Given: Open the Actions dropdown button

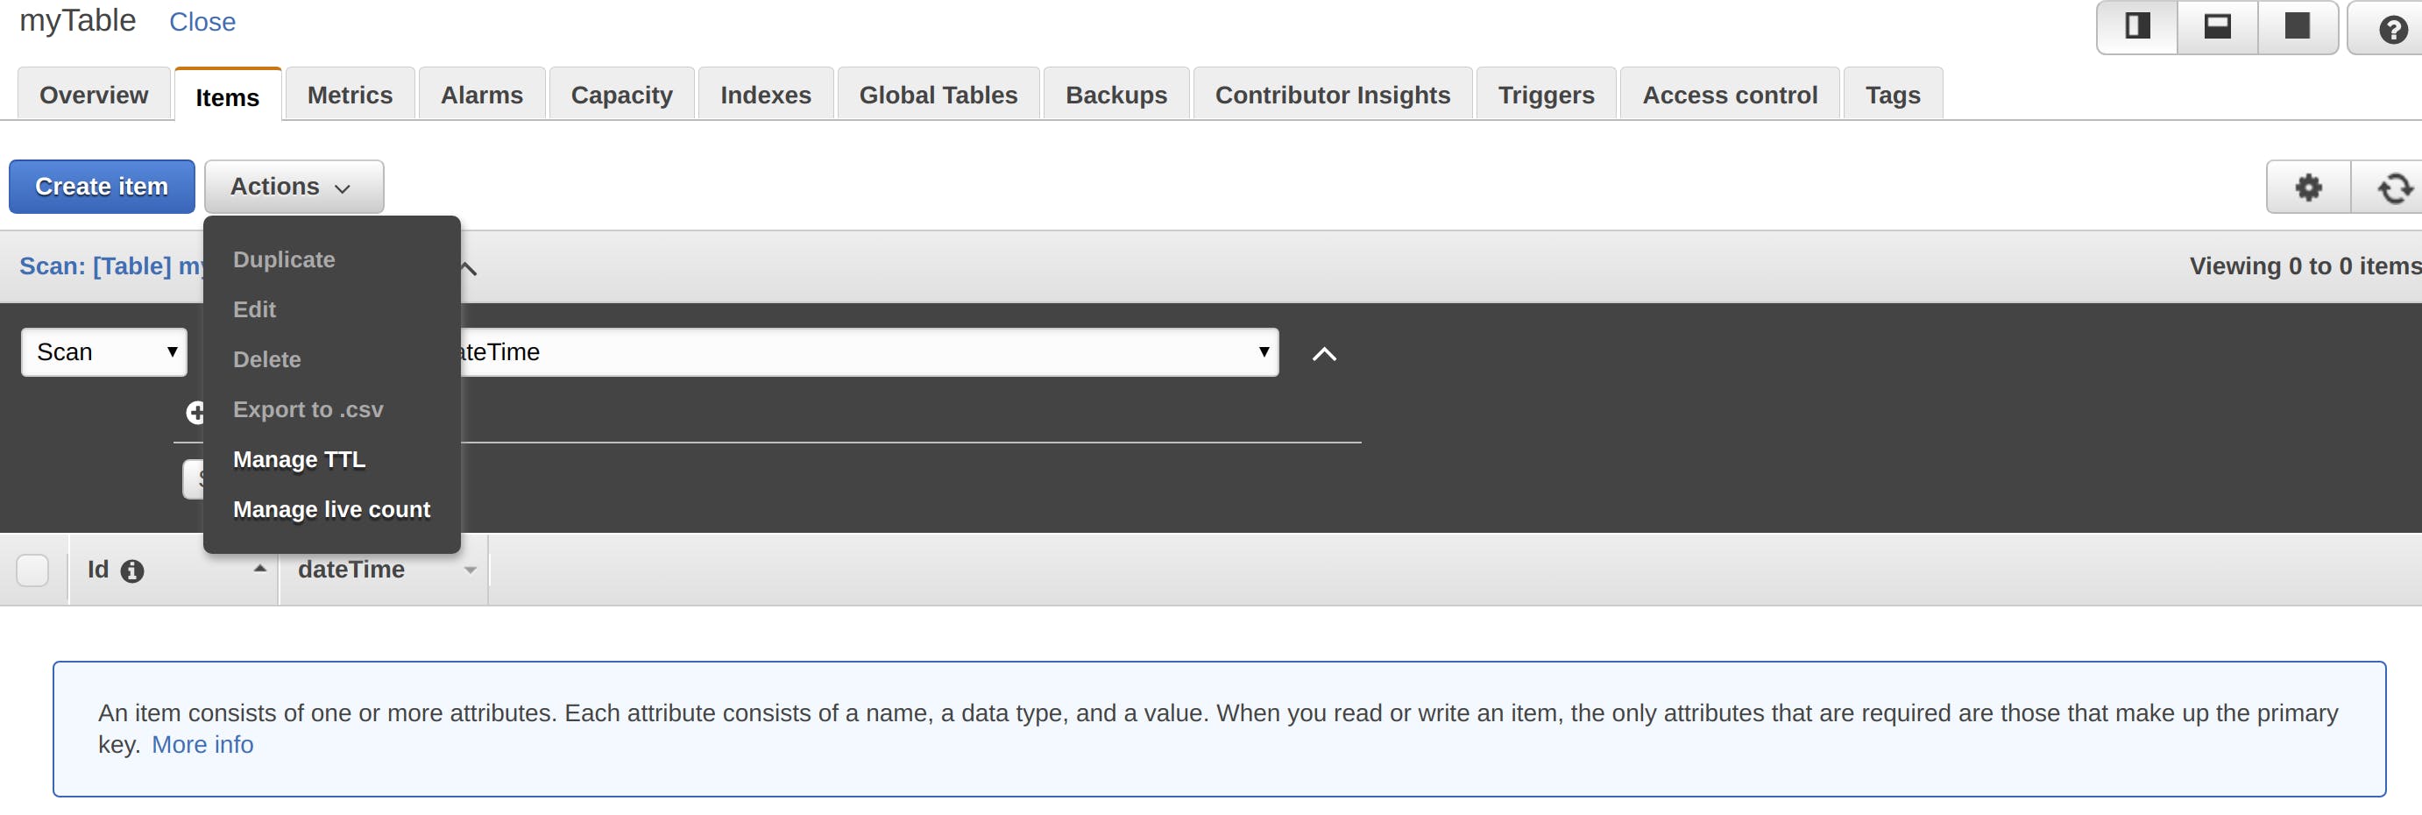Looking at the screenshot, I should (294, 186).
